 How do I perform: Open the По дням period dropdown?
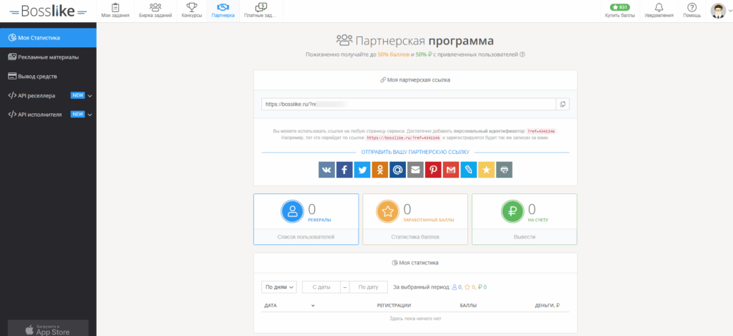pyautogui.click(x=279, y=287)
